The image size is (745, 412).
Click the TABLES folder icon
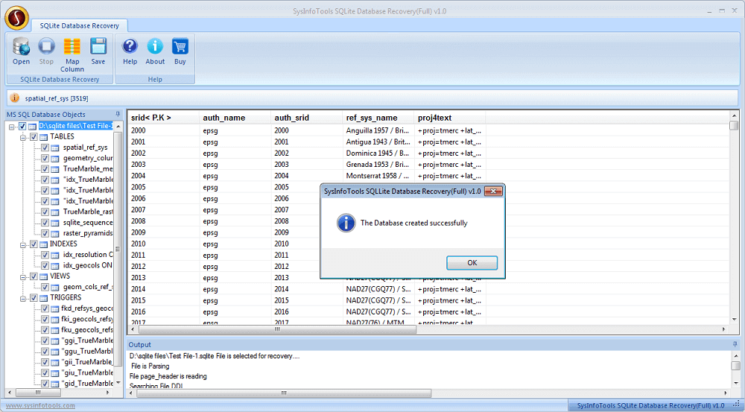pos(44,137)
